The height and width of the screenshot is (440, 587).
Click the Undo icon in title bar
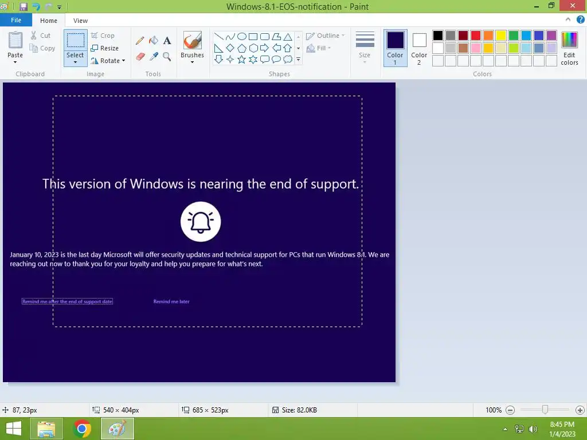point(36,6)
